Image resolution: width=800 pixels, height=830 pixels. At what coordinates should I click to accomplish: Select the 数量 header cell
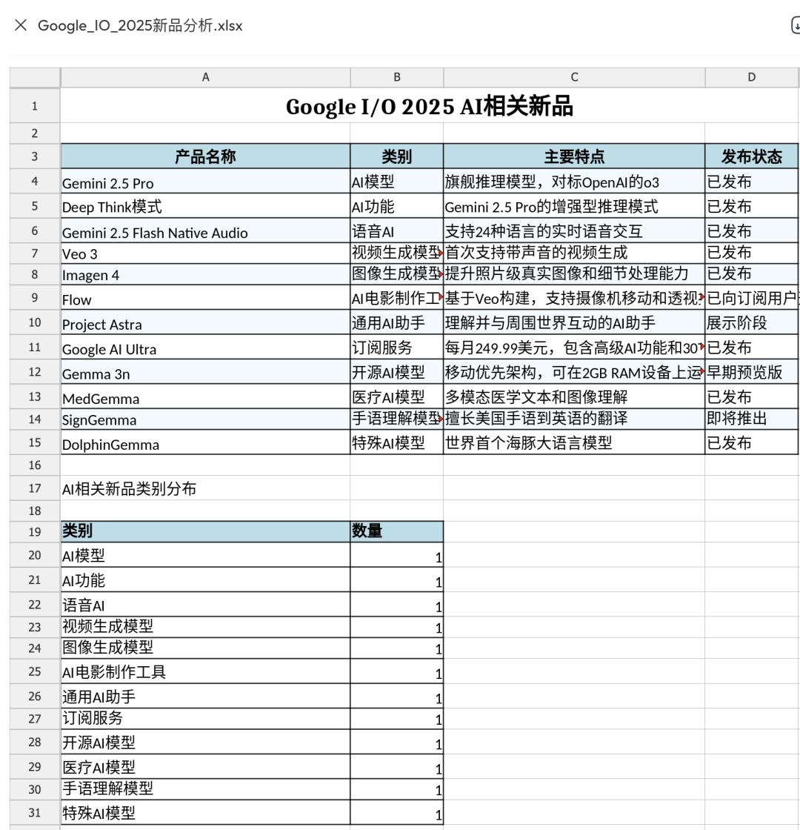tap(397, 531)
